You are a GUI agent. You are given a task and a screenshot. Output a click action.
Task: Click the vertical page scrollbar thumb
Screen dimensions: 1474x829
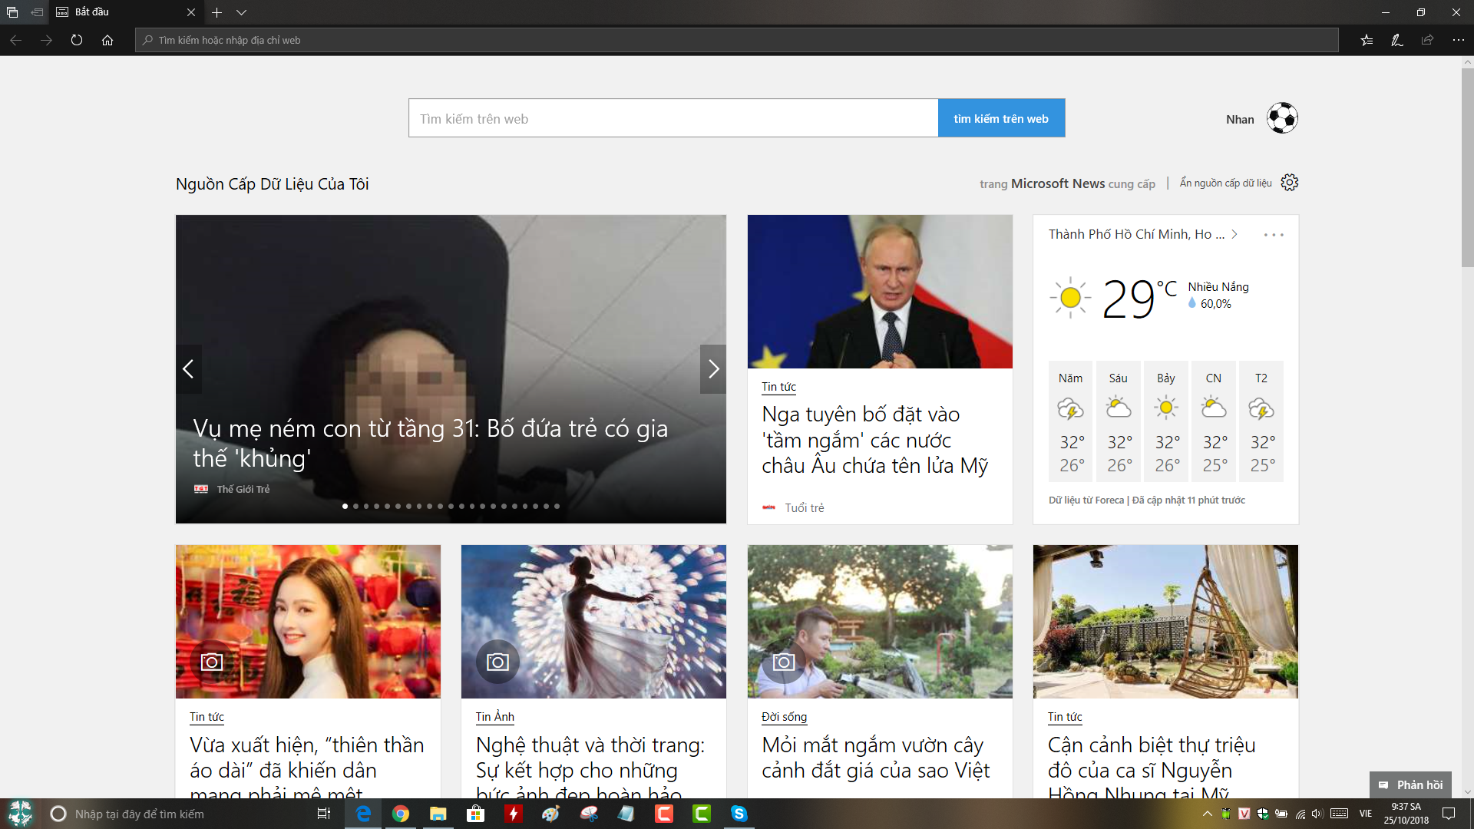1467,167
